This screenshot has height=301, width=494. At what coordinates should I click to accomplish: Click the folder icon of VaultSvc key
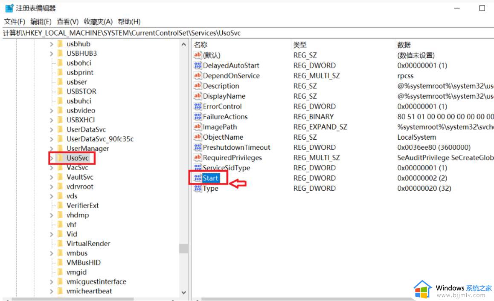[x=60, y=177]
